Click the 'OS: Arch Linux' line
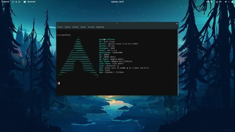235x132 pixels. (107, 42)
